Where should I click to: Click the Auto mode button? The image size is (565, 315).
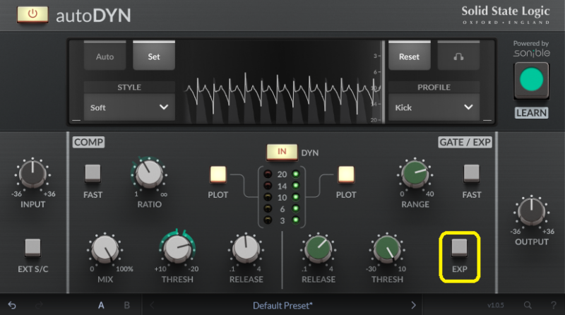point(105,57)
